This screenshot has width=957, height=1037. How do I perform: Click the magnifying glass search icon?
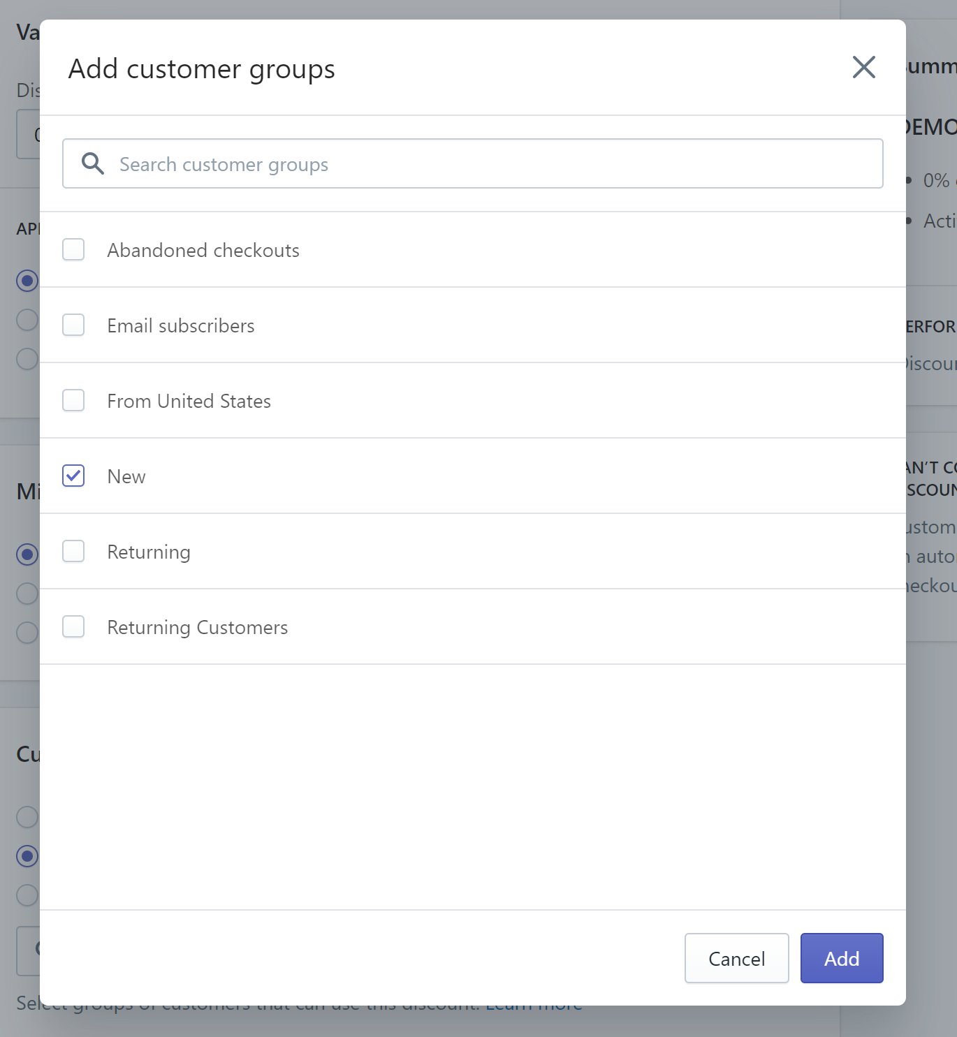click(93, 163)
